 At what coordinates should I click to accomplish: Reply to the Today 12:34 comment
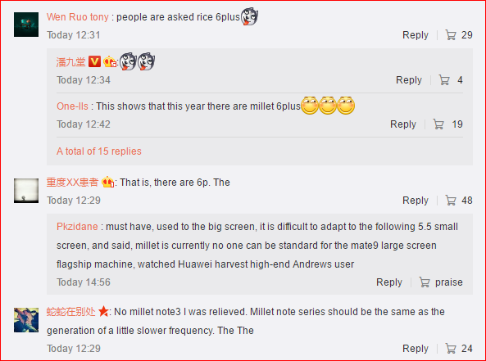tap(409, 80)
